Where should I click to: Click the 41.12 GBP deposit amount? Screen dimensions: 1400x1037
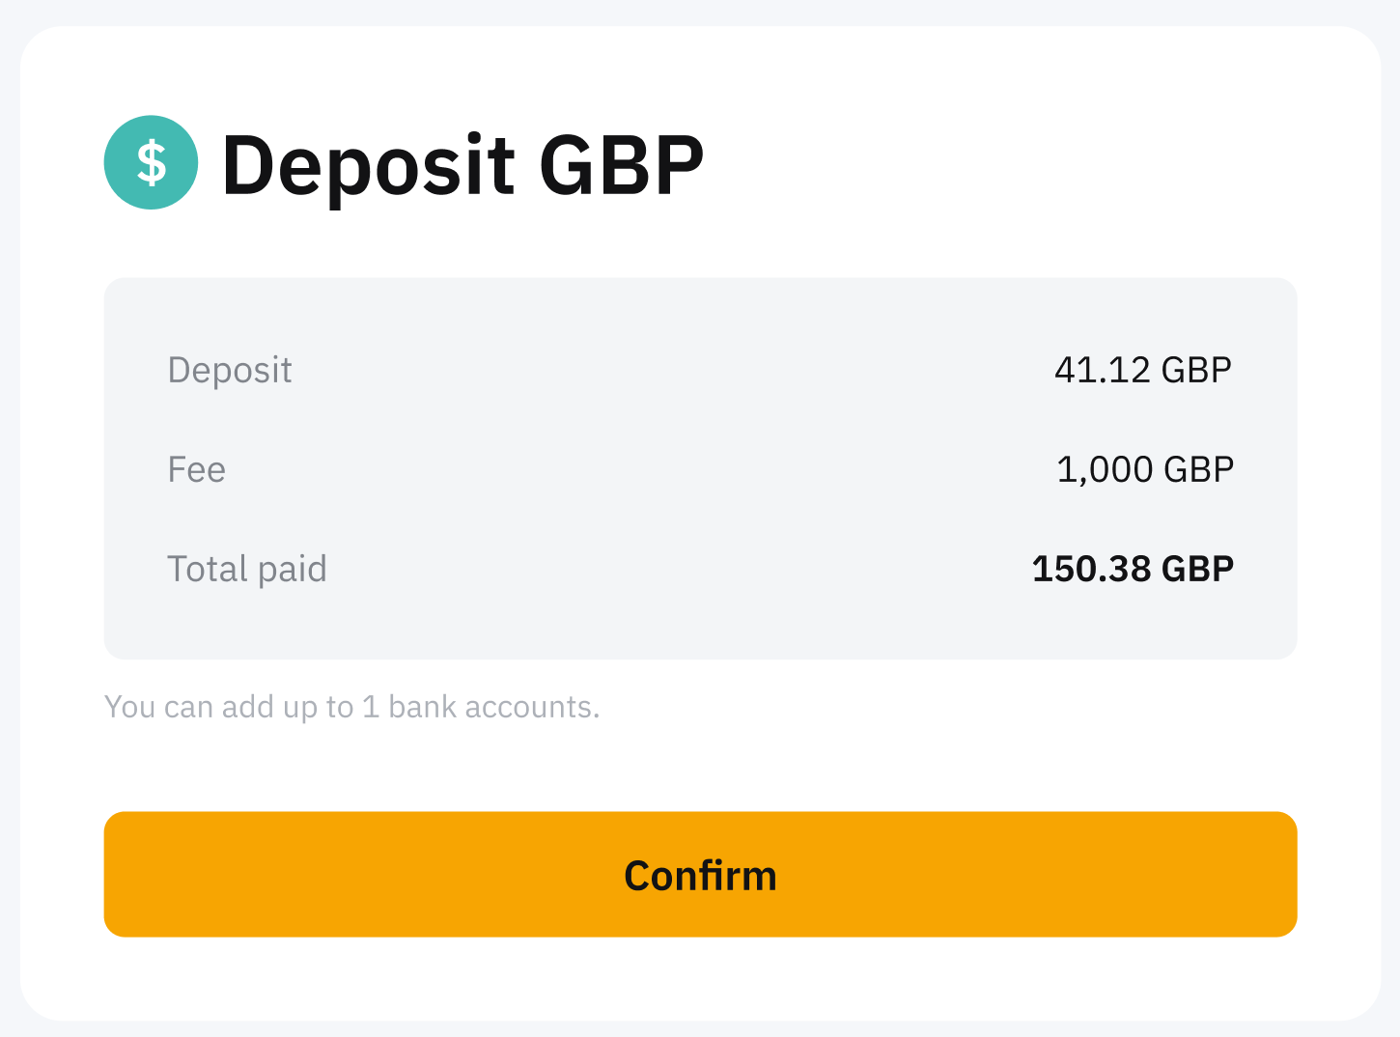point(1142,371)
